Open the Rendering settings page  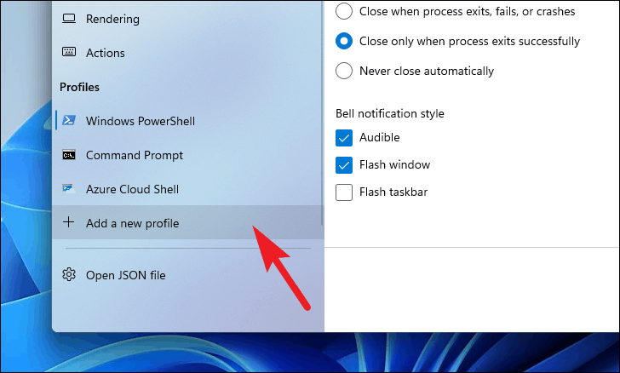click(x=112, y=19)
